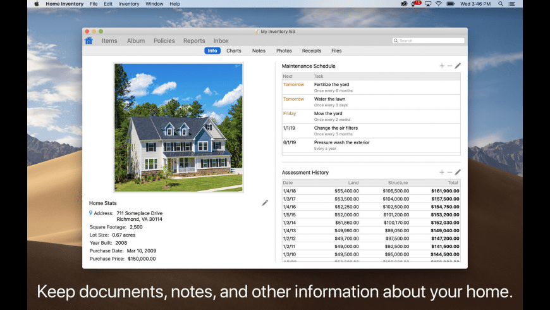The image size is (550, 310).
Task: Click the $141,500.00 total value
Action: pos(445,247)
